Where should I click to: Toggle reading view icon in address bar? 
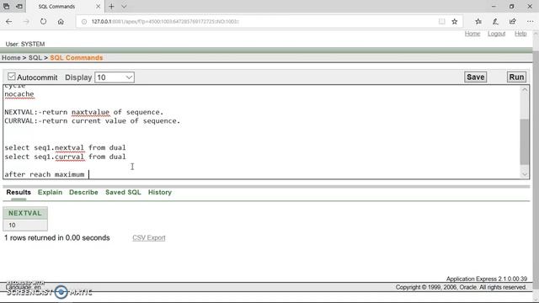[441, 22]
